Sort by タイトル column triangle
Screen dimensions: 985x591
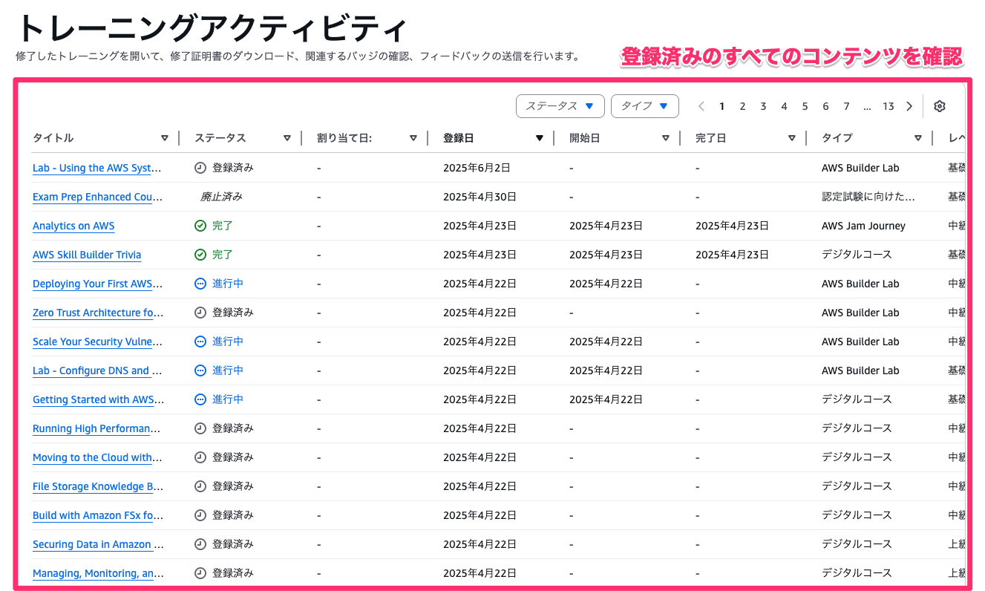click(x=165, y=138)
